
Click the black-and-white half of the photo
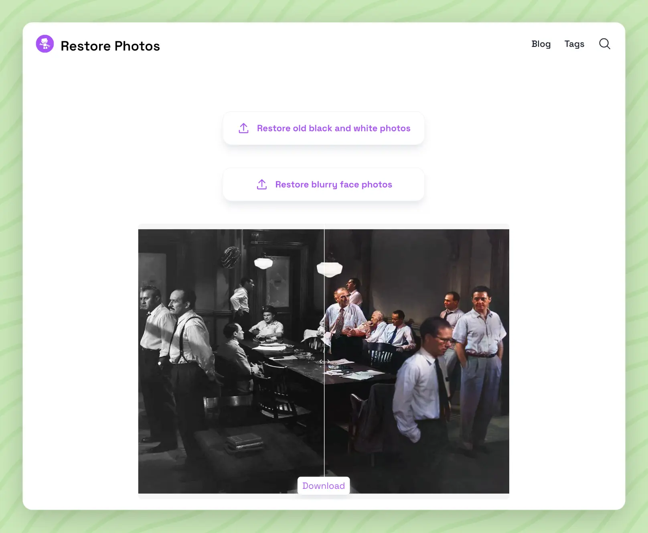(x=231, y=361)
